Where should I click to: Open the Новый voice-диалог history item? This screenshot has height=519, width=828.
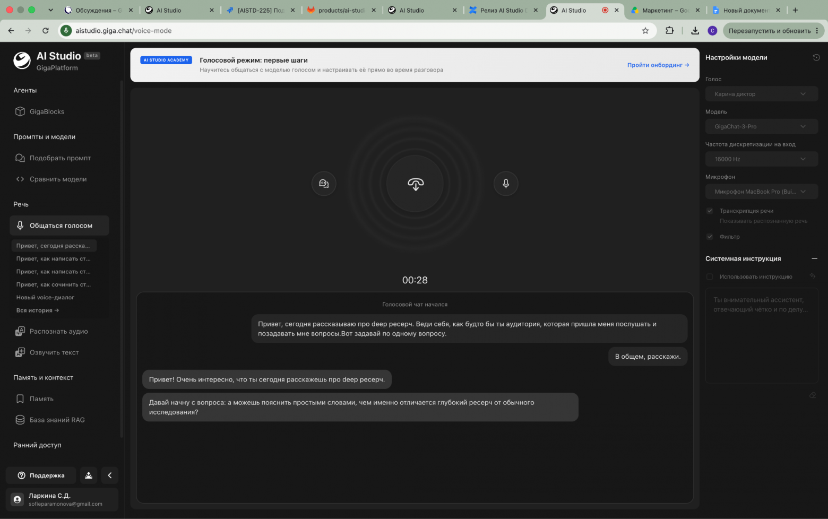click(45, 298)
